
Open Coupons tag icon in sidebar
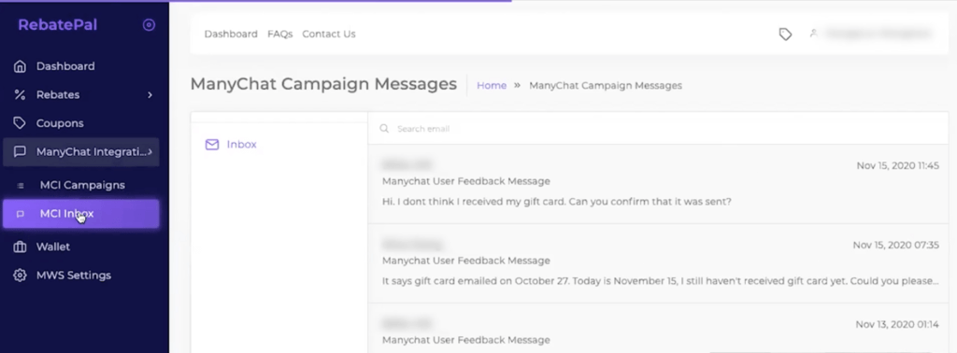pyautogui.click(x=20, y=123)
